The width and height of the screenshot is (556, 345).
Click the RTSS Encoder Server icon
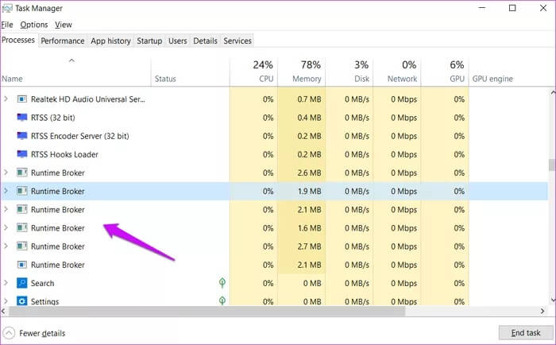click(22, 136)
